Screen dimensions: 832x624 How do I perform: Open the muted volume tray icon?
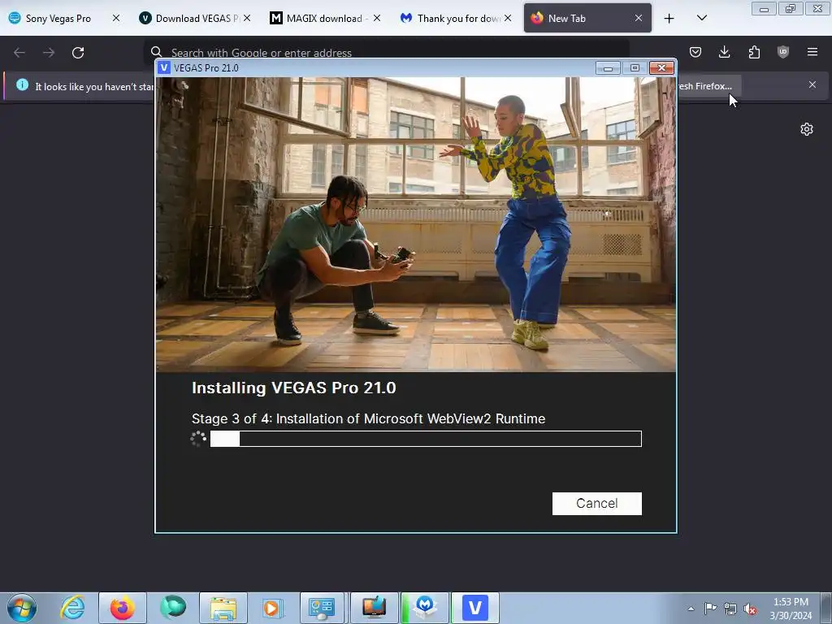coord(750,609)
